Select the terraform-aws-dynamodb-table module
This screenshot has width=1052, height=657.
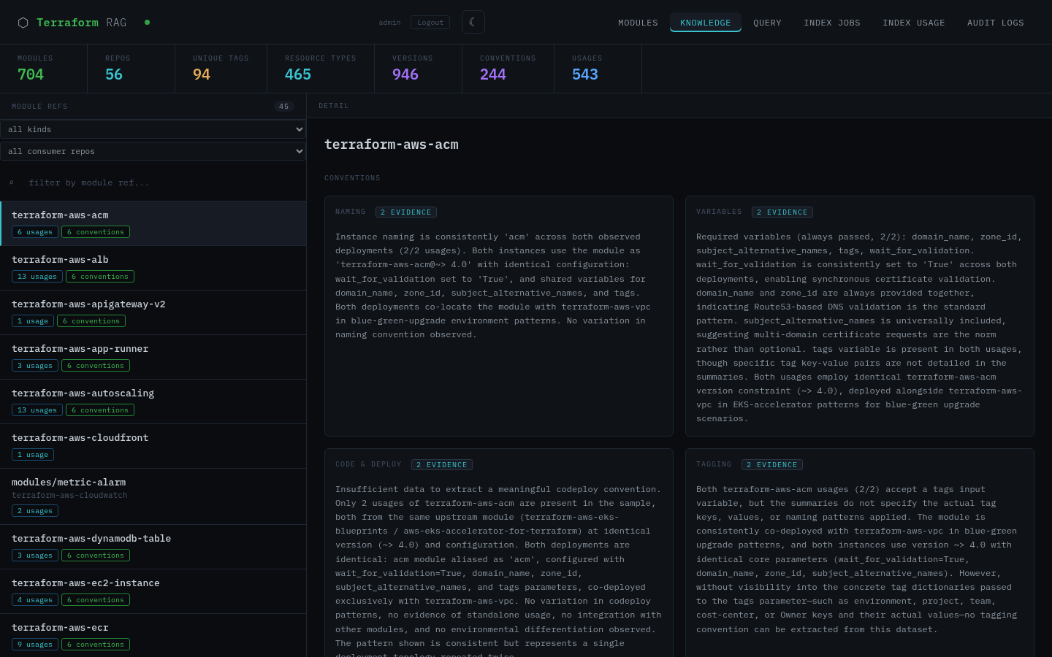(153, 547)
